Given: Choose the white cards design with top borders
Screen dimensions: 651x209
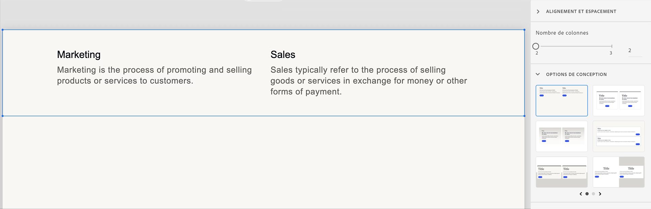Looking at the screenshot, I should point(618,101).
